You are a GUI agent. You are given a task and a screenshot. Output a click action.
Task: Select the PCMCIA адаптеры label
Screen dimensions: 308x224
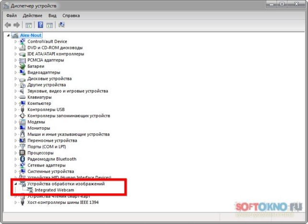coord(46,60)
